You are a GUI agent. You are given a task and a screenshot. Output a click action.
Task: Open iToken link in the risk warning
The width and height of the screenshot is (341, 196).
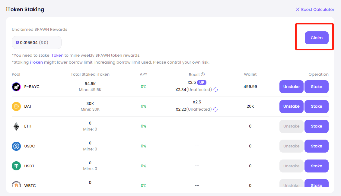click(x=36, y=62)
